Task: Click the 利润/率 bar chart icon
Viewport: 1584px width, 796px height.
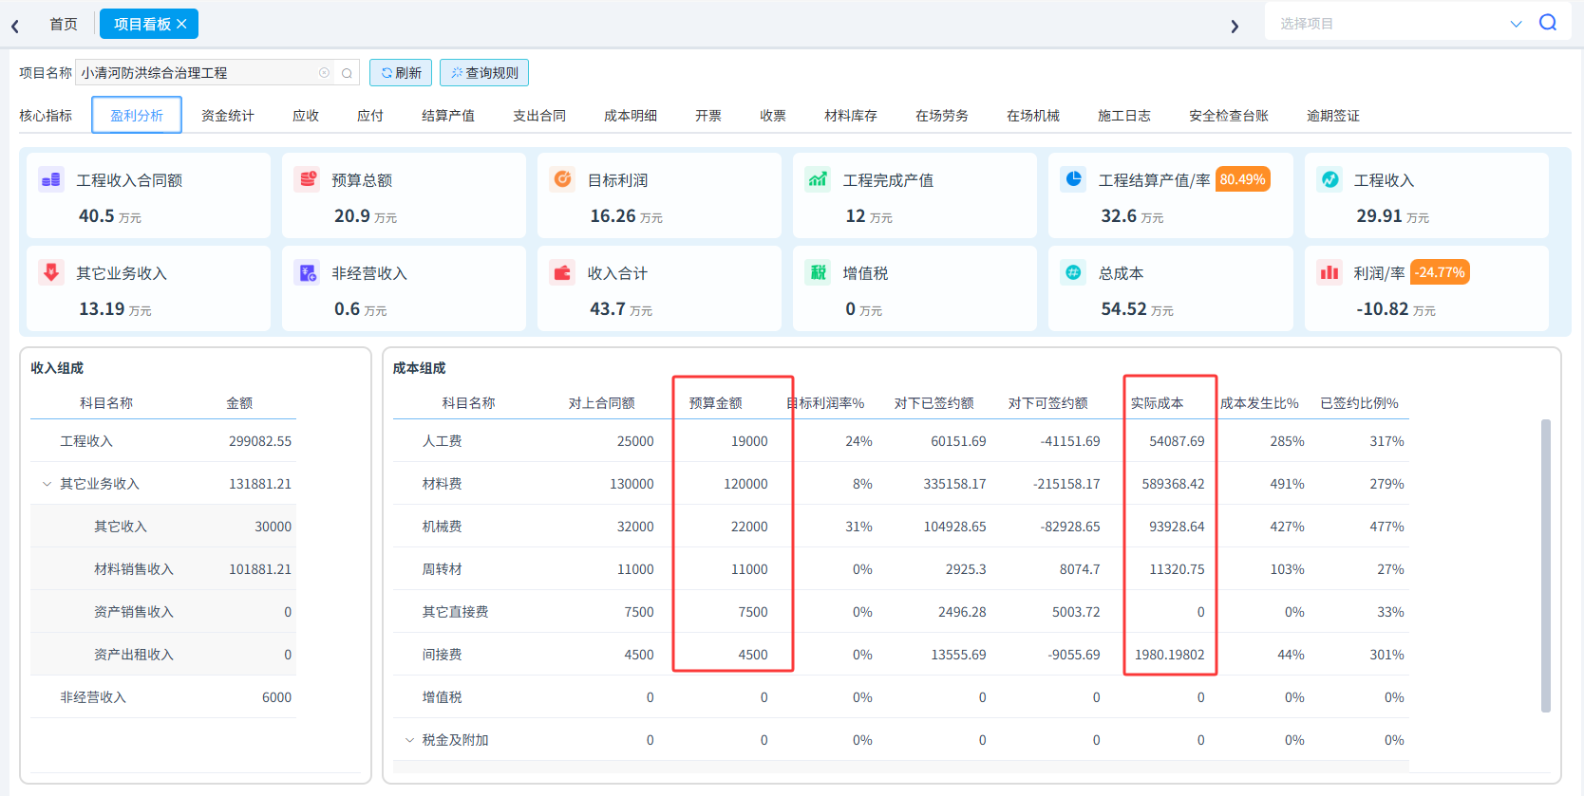Action: [x=1329, y=272]
